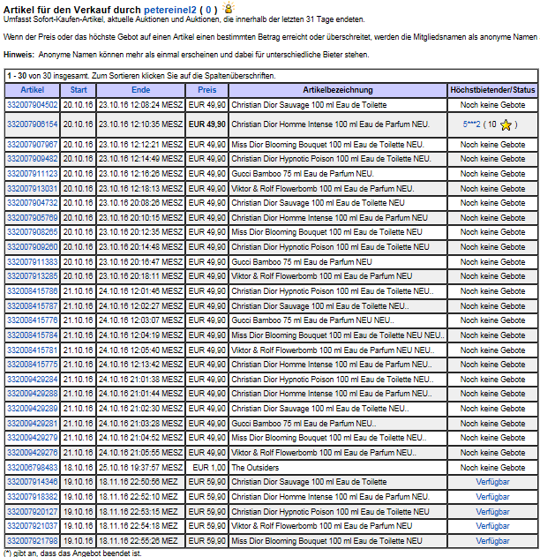Open item number 332009429279
Image resolution: width=540 pixels, height=557 pixels.
33,437
